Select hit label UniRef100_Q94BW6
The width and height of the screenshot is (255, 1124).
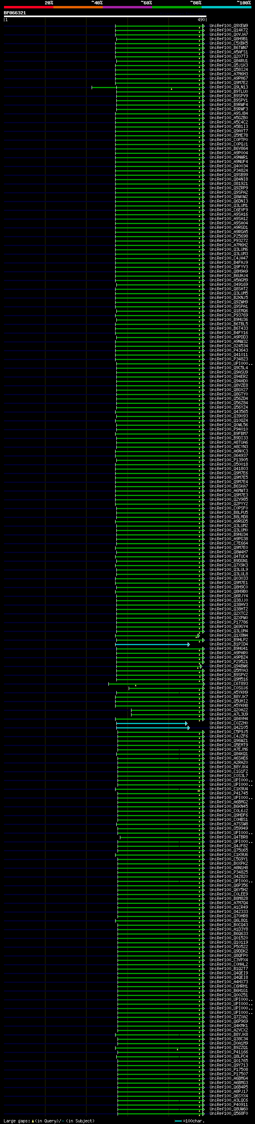(229, 666)
